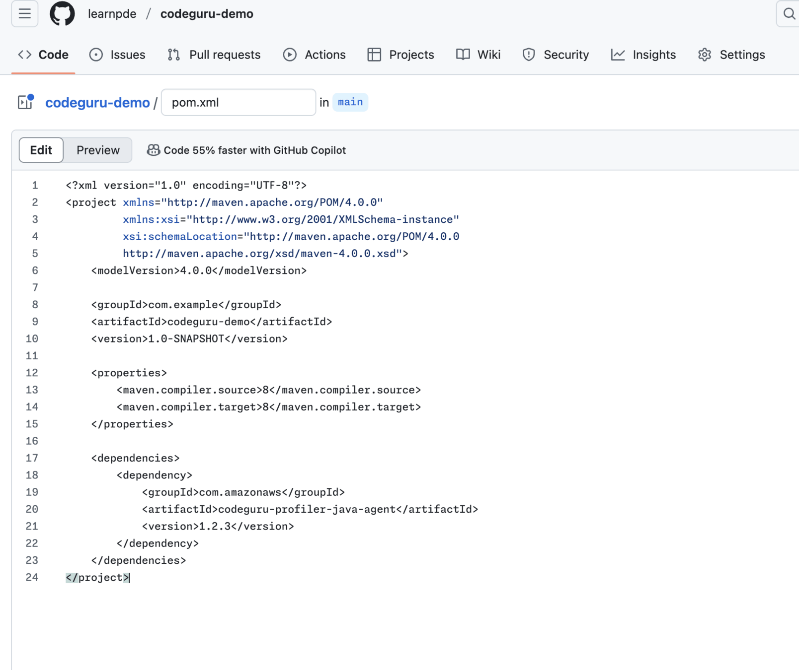This screenshot has height=670, width=799.
Task: Click the opening properties tag line
Action: tap(129, 373)
